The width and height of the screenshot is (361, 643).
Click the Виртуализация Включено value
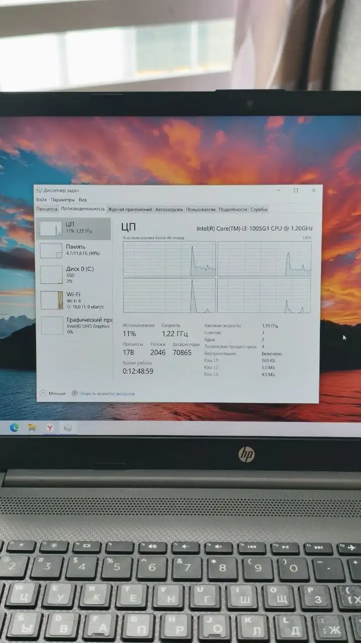[272, 354]
